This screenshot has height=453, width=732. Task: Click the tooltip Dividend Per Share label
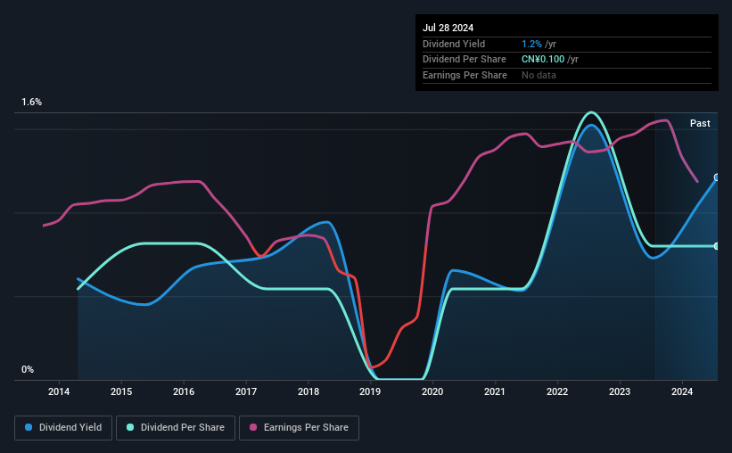[x=465, y=60]
